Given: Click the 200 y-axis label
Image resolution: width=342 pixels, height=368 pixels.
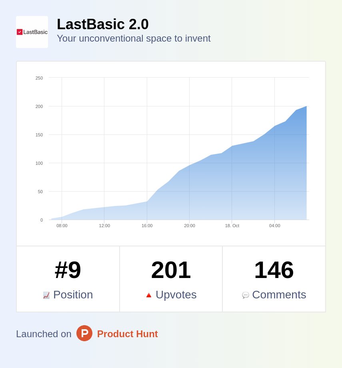Looking at the screenshot, I should pos(39,106).
